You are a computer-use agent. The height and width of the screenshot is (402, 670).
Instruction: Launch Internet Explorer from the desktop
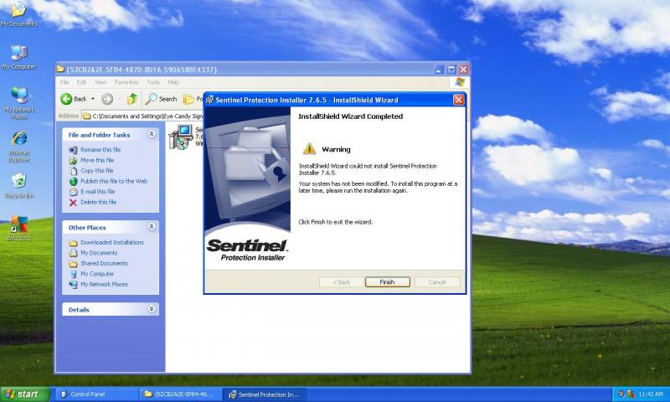click(18, 146)
